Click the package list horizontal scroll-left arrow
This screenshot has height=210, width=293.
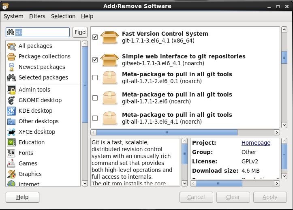click(x=94, y=133)
